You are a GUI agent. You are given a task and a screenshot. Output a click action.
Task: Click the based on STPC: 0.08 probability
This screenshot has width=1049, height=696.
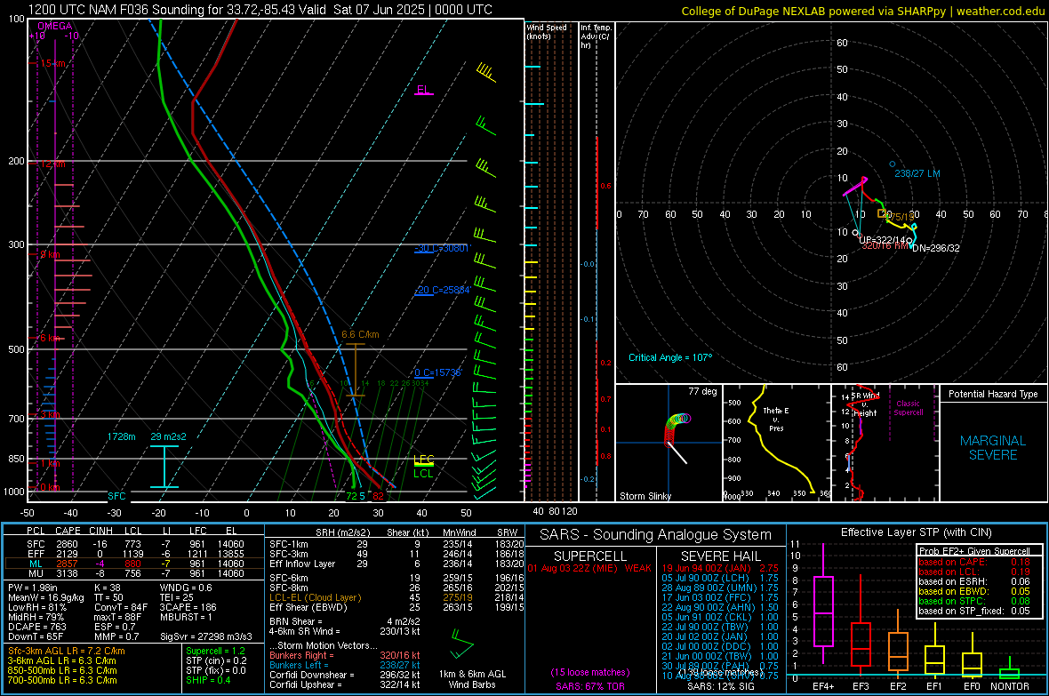point(974,601)
